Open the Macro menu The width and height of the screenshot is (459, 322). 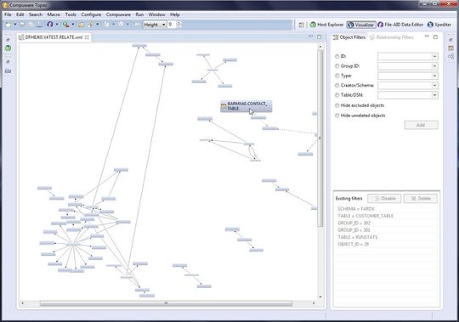tap(54, 14)
